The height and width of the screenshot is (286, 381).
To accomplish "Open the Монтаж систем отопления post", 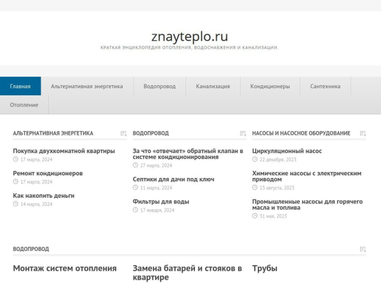I will tap(65, 268).
